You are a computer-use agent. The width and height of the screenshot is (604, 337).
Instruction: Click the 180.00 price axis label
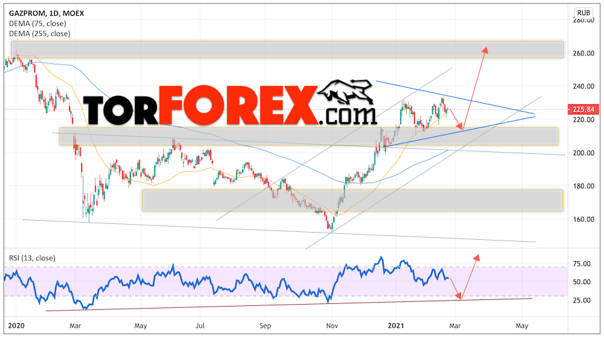coord(583,186)
